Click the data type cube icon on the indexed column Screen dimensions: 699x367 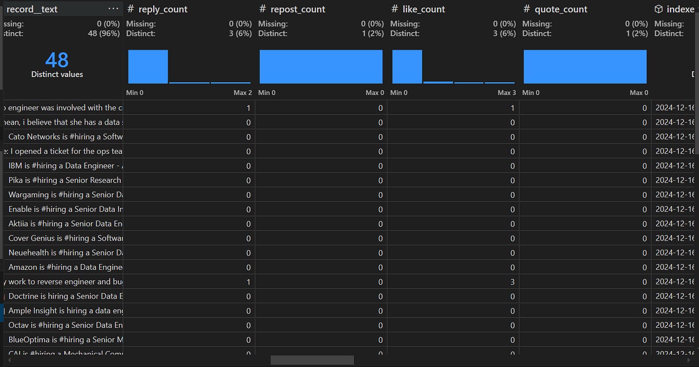click(x=658, y=9)
